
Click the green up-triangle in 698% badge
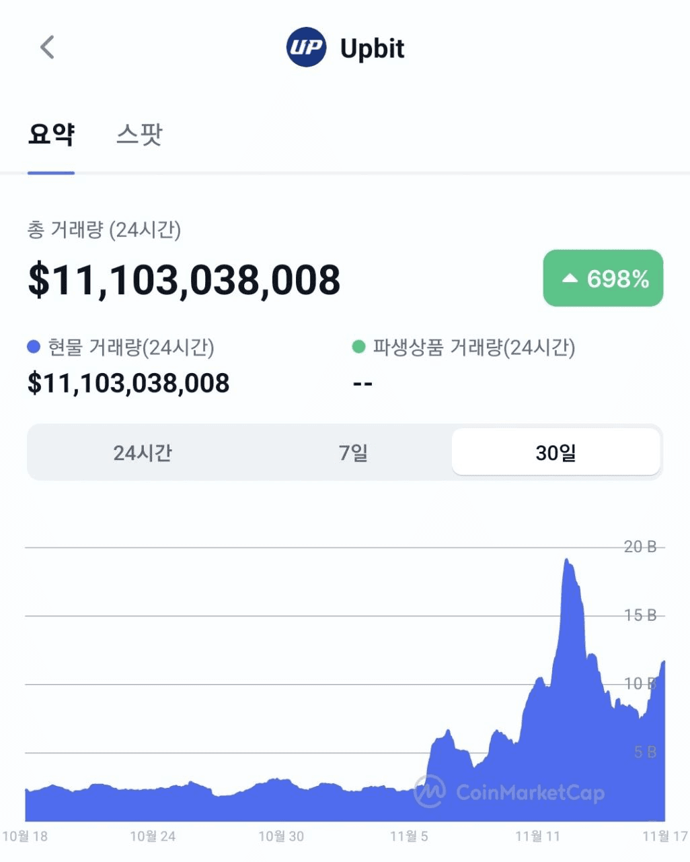570,278
